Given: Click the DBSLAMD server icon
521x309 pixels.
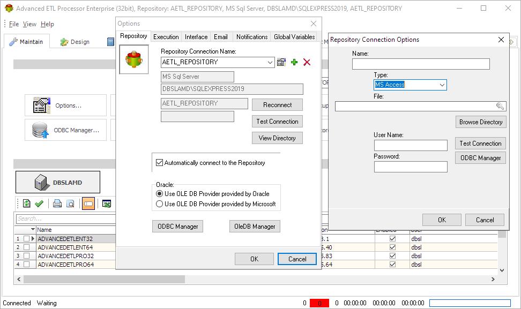Looking at the screenshot, I should click(42, 182).
